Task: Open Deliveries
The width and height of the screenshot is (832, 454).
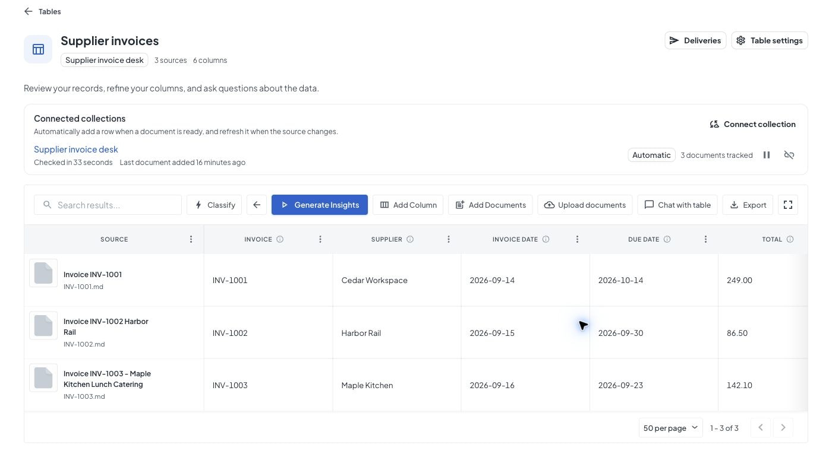Action: point(695,40)
